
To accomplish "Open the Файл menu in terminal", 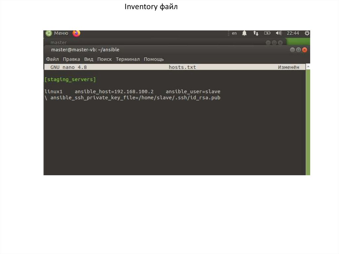I will (52, 59).
